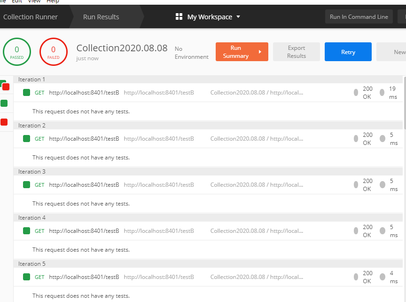Open Run Summary
Viewport: 406px width, 302px height.
242,52
